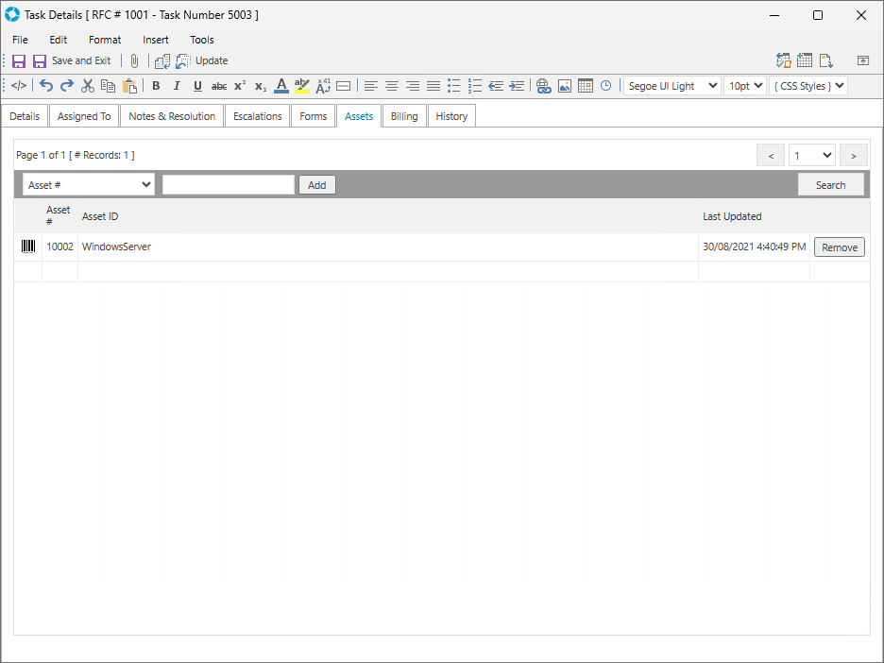Switch to the Billing tab
The width and height of the screenshot is (884, 663).
point(404,116)
